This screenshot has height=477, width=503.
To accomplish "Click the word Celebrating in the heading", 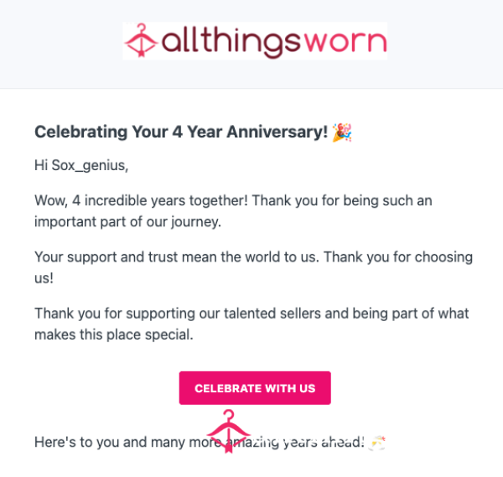I will click(81, 132).
